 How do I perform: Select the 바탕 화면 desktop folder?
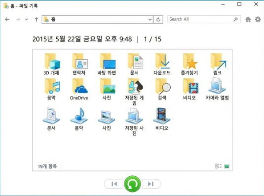107,64
